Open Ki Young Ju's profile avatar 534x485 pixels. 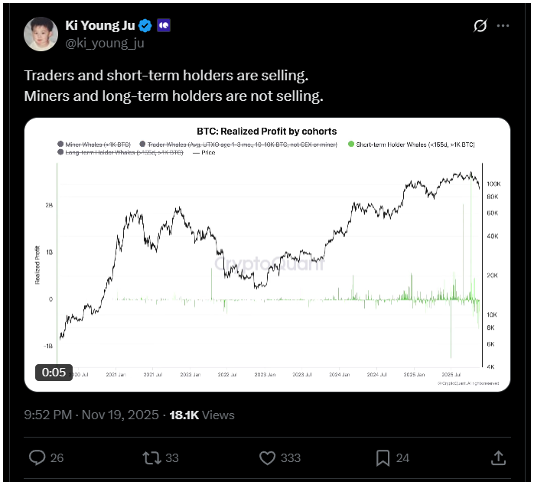pyautogui.click(x=41, y=34)
